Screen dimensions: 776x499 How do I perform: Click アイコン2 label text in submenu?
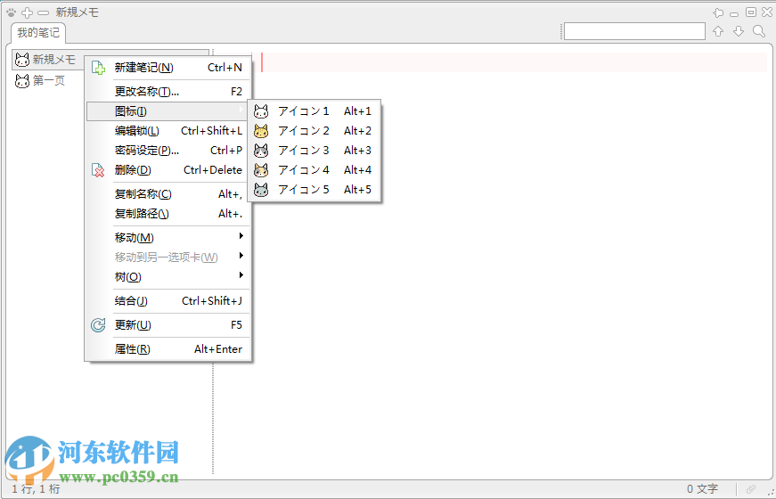click(304, 131)
